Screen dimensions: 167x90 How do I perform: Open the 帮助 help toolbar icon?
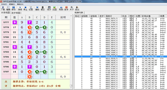click(x=61, y=8)
